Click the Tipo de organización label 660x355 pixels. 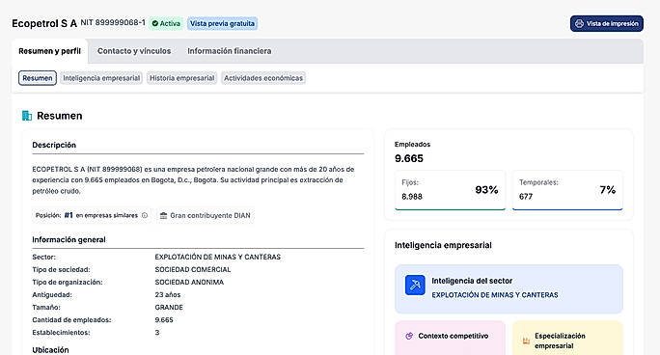[68, 283]
